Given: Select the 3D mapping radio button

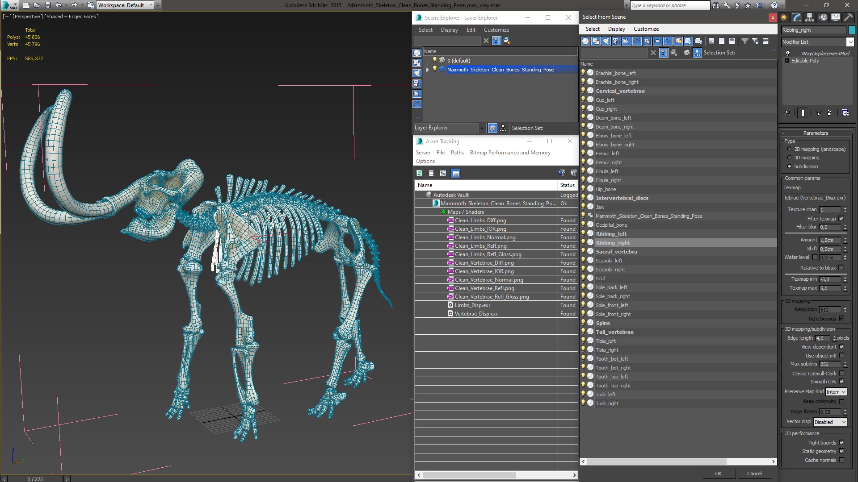Looking at the screenshot, I should tap(789, 158).
